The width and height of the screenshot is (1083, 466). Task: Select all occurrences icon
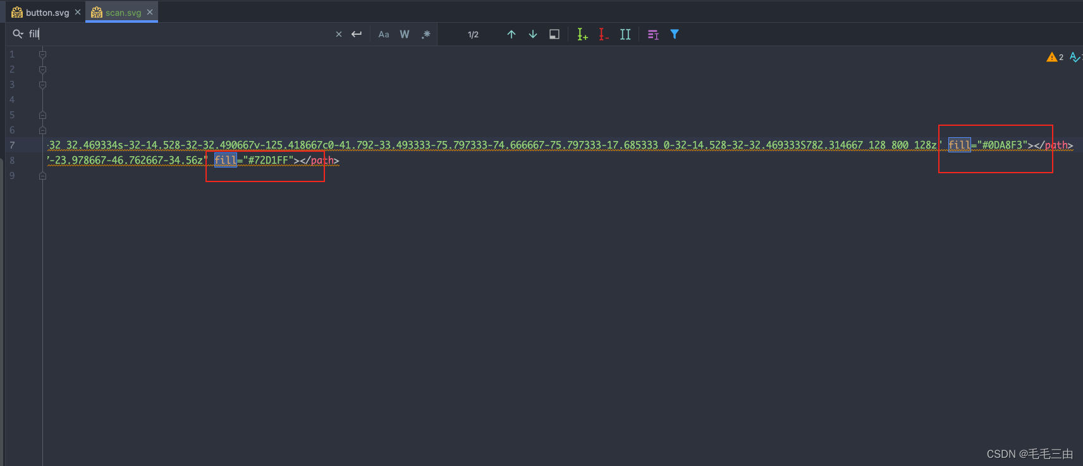click(x=625, y=34)
